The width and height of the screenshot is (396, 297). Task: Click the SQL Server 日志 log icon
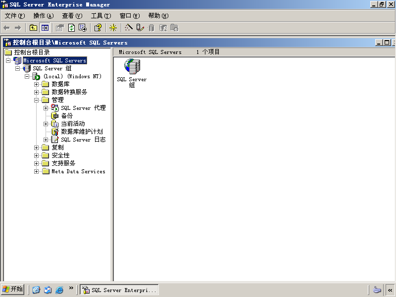click(x=55, y=140)
